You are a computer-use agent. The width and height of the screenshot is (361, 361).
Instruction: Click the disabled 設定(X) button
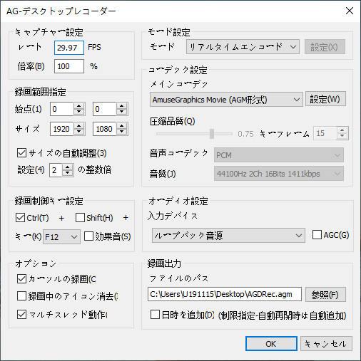click(x=325, y=47)
